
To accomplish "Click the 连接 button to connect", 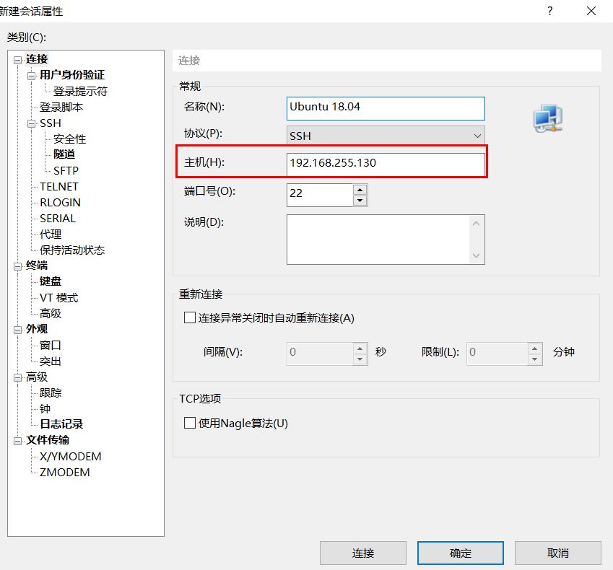I will pos(363,553).
